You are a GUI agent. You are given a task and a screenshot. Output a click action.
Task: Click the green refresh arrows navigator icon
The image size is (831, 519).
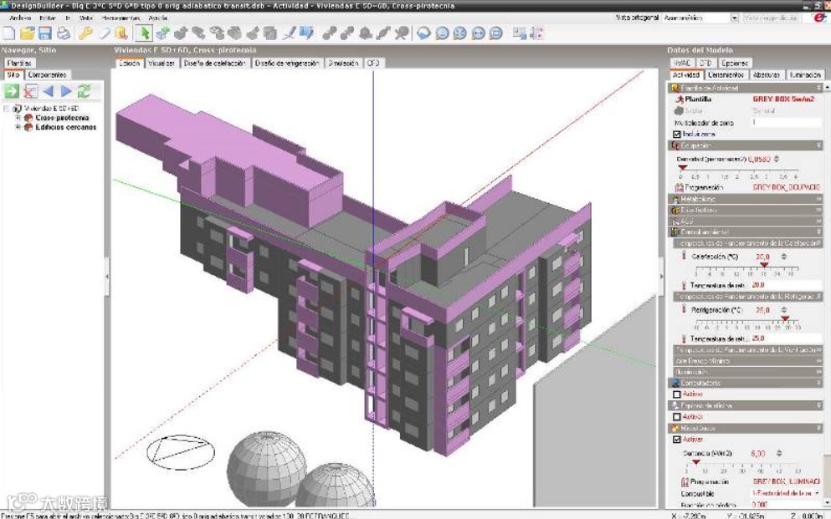[84, 91]
